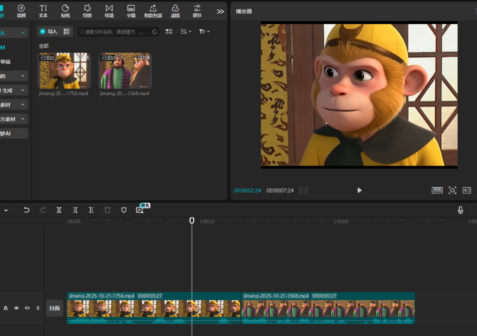Delete the selected clip with trash icon
The width and height of the screenshot is (477, 336).
click(107, 210)
